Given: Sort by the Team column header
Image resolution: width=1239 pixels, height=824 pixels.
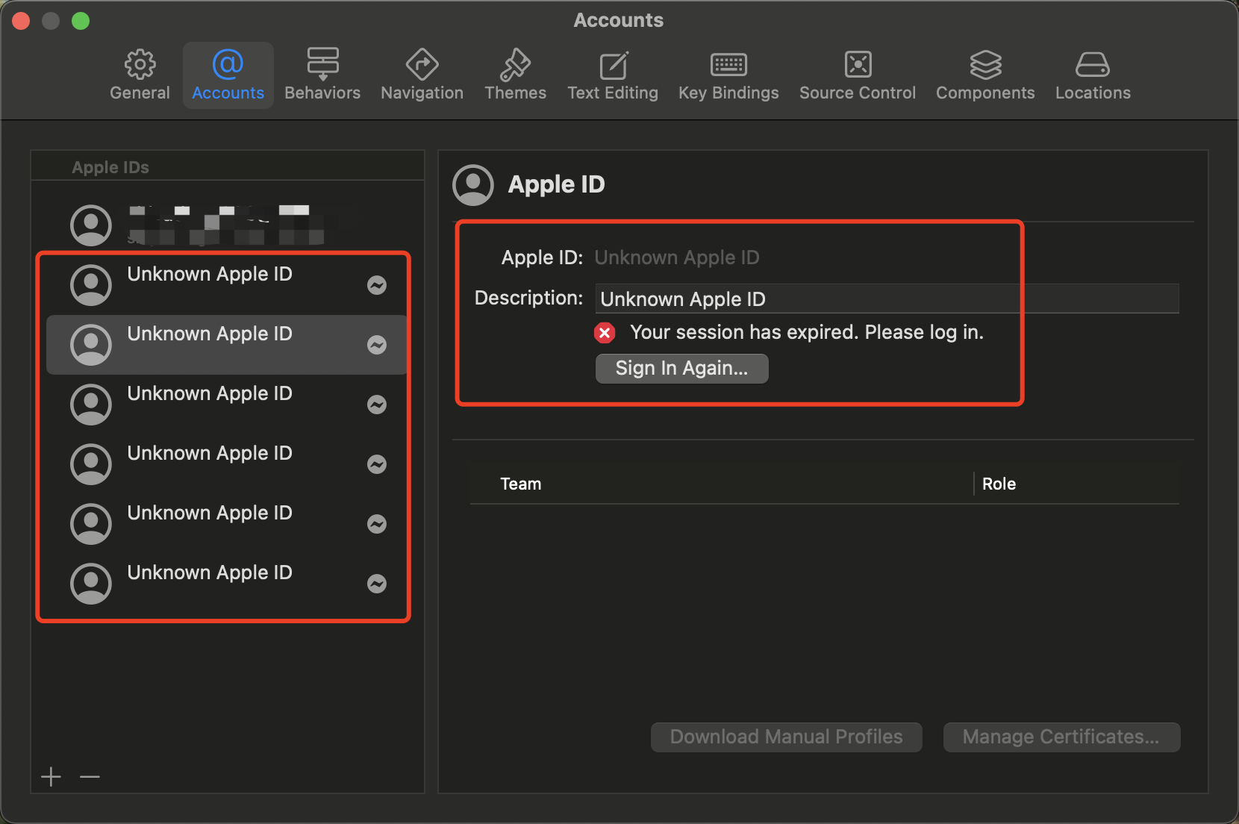Looking at the screenshot, I should 520,484.
